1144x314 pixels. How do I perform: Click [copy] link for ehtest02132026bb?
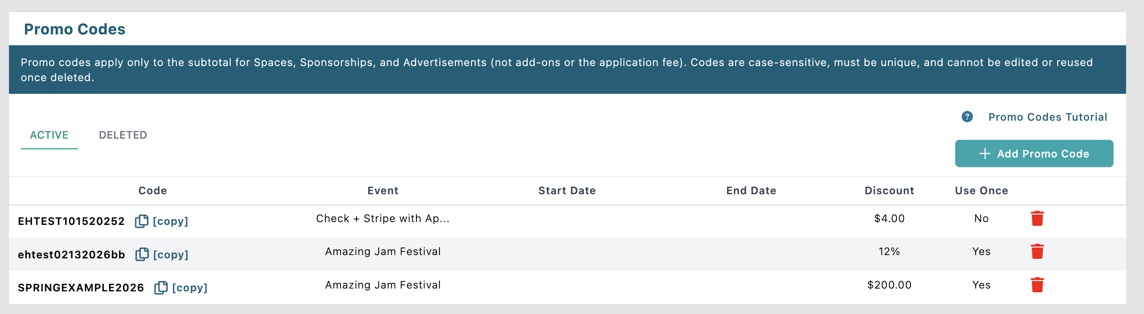(171, 255)
